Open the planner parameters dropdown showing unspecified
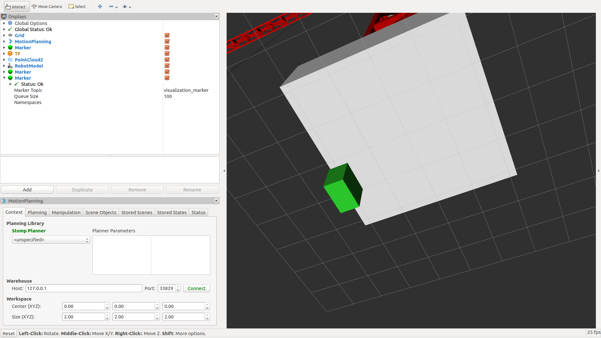Image resolution: width=601 pixels, height=338 pixels. tap(51, 239)
